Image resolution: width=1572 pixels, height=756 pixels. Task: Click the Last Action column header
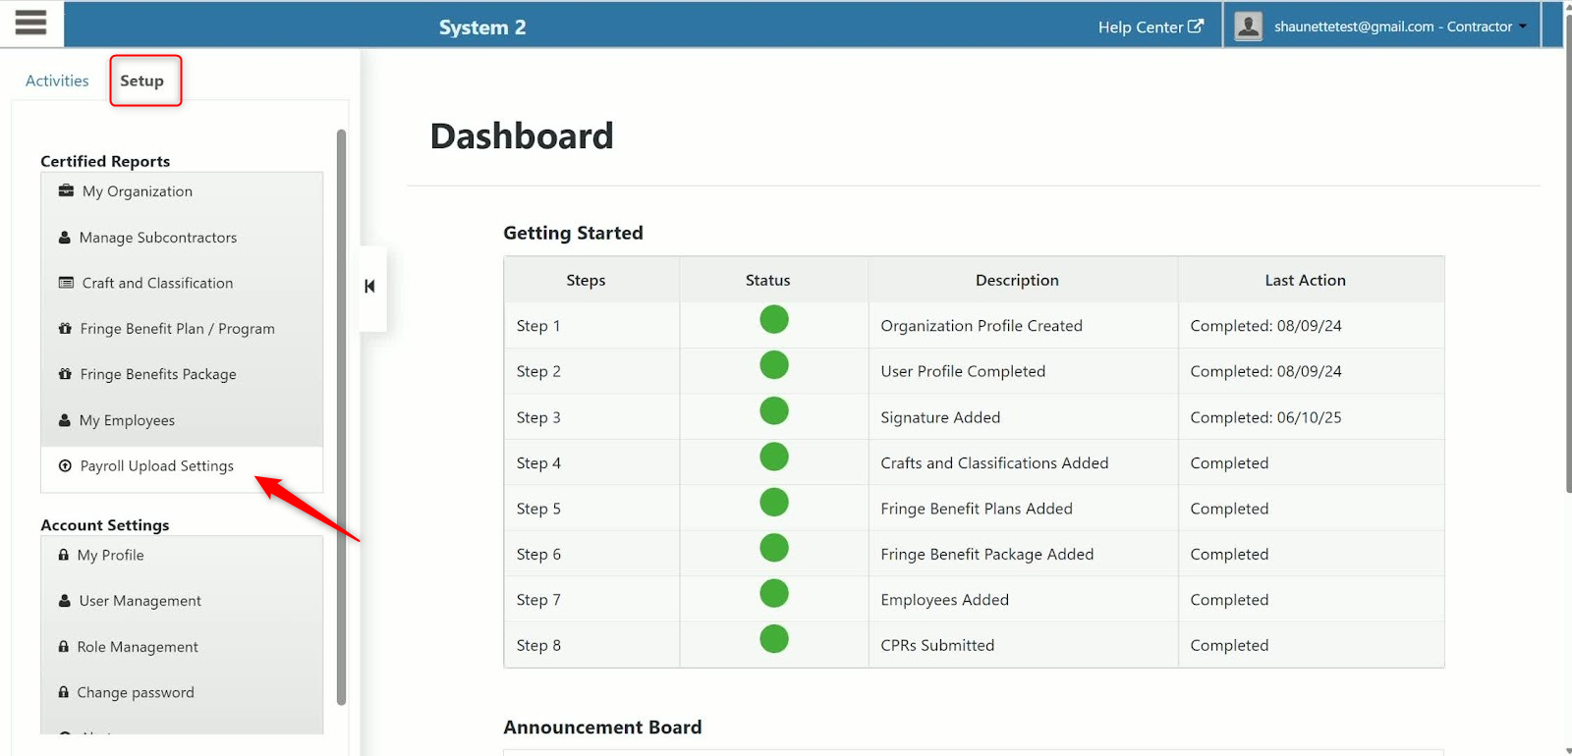click(x=1305, y=280)
